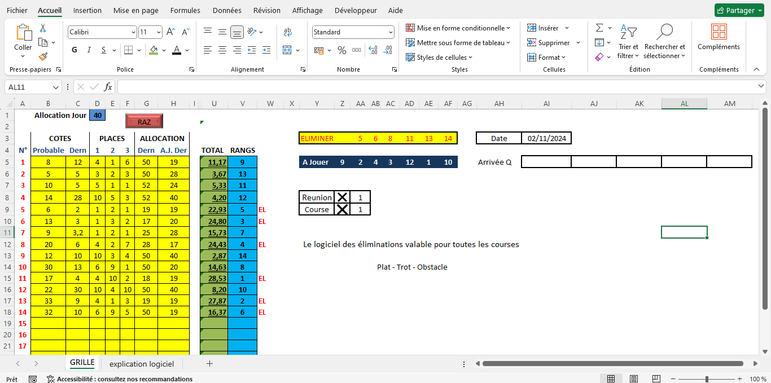This screenshot has height=383, width=771.
Task: Open explication logiciel sheet tab
Action: pos(142,364)
